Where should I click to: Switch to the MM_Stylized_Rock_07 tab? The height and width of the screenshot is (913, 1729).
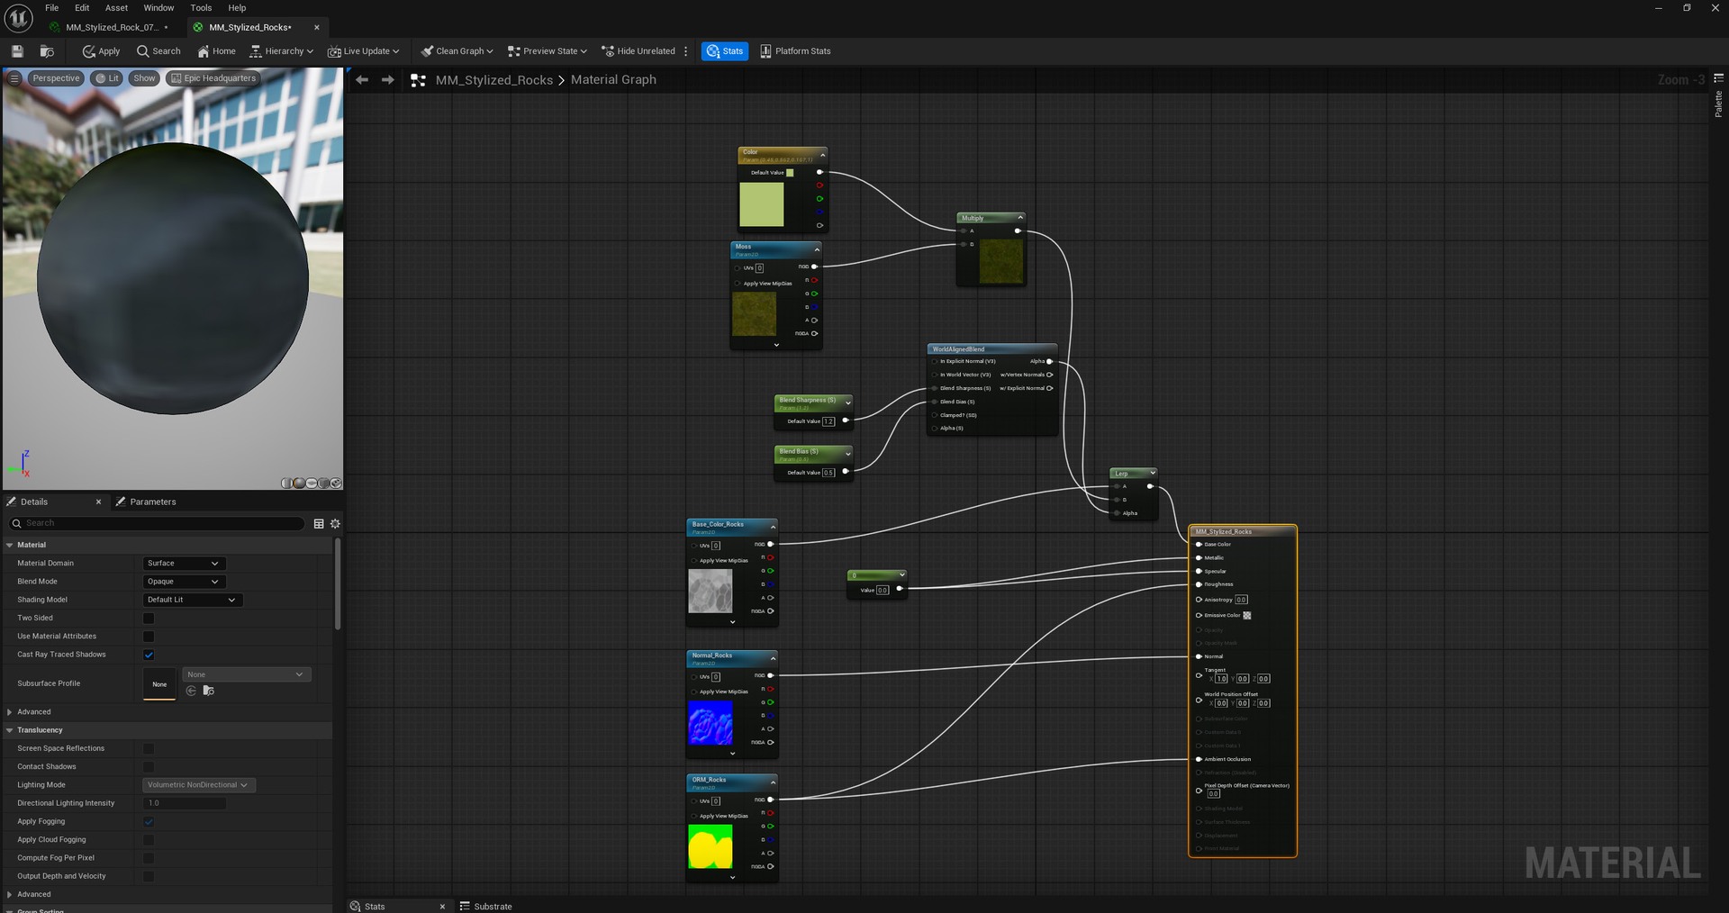coord(112,27)
